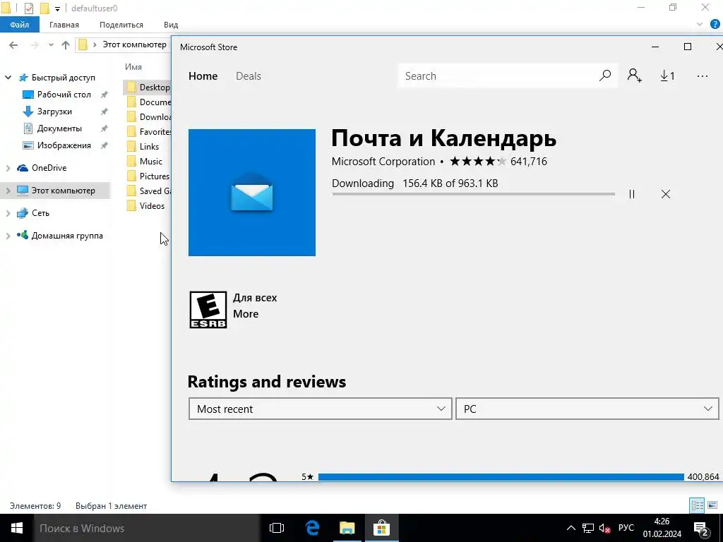Open the Windows Start menu

(x=17, y=528)
